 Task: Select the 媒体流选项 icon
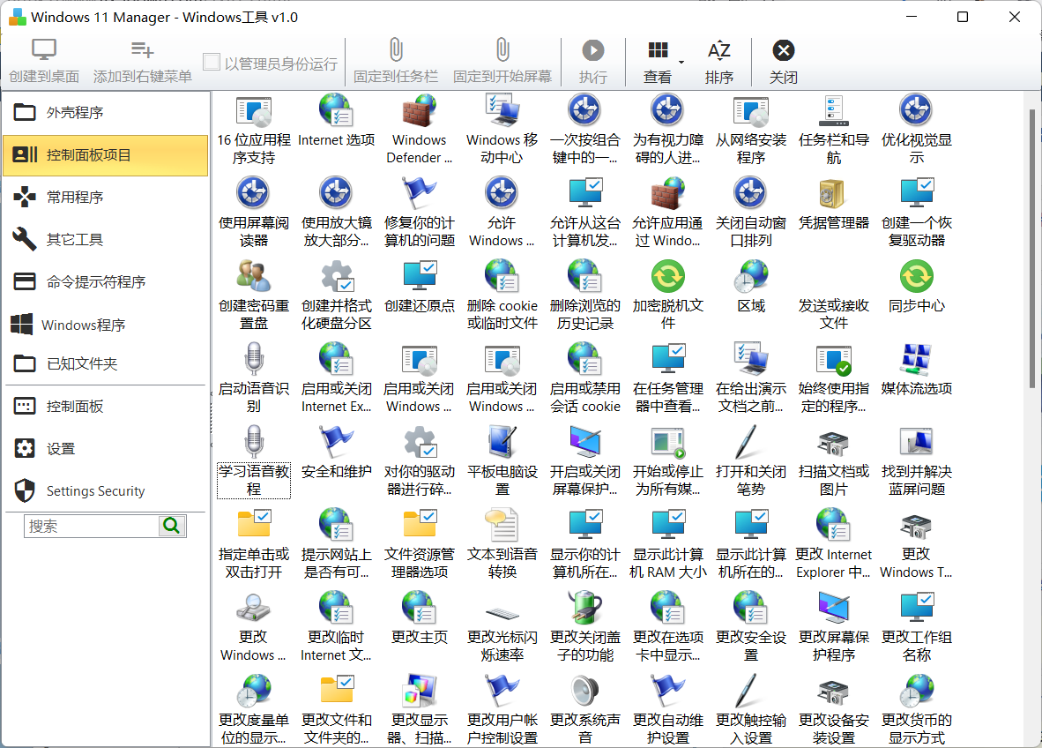click(917, 359)
